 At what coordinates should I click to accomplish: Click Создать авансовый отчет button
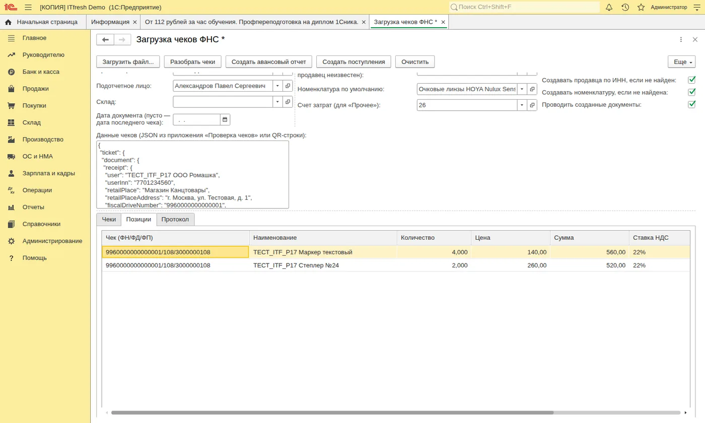coord(269,62)
